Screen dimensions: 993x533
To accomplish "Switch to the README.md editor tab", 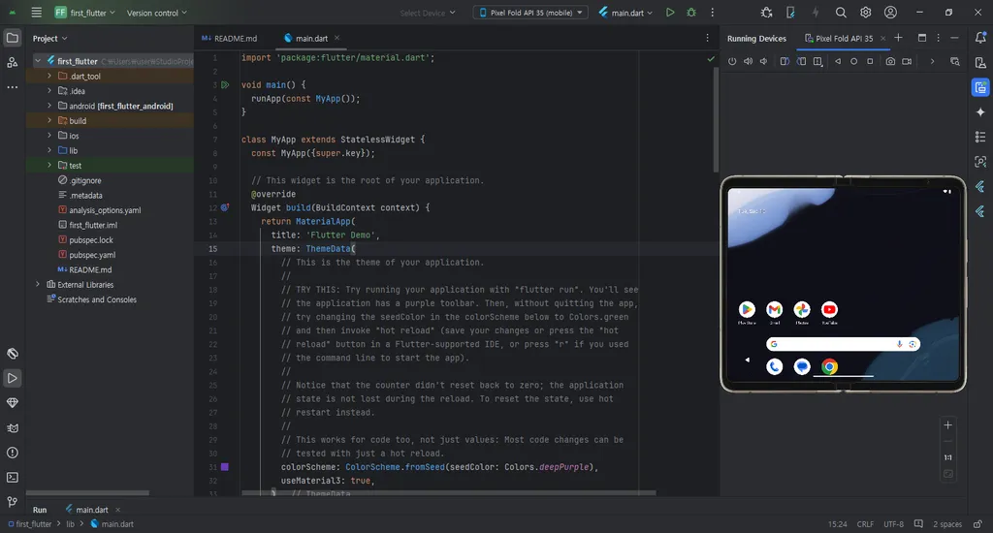I will pos(229,39).
